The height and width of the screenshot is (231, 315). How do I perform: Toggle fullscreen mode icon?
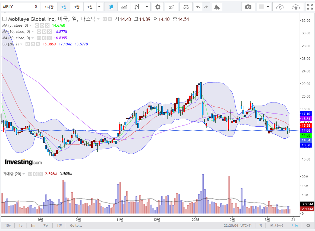coord(310,7)
